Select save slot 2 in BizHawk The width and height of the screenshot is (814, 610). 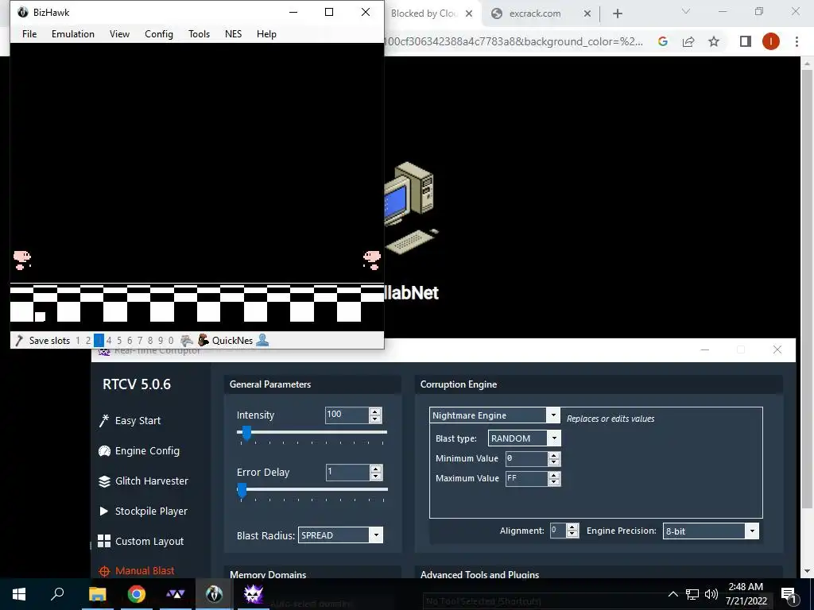(88, 340)
